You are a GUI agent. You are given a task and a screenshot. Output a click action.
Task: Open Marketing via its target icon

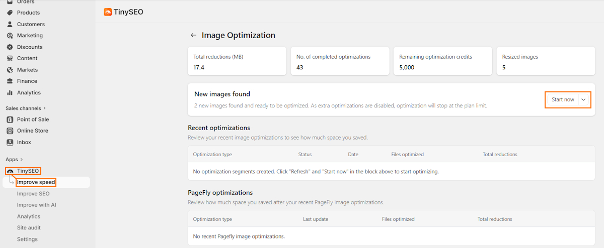10,36
